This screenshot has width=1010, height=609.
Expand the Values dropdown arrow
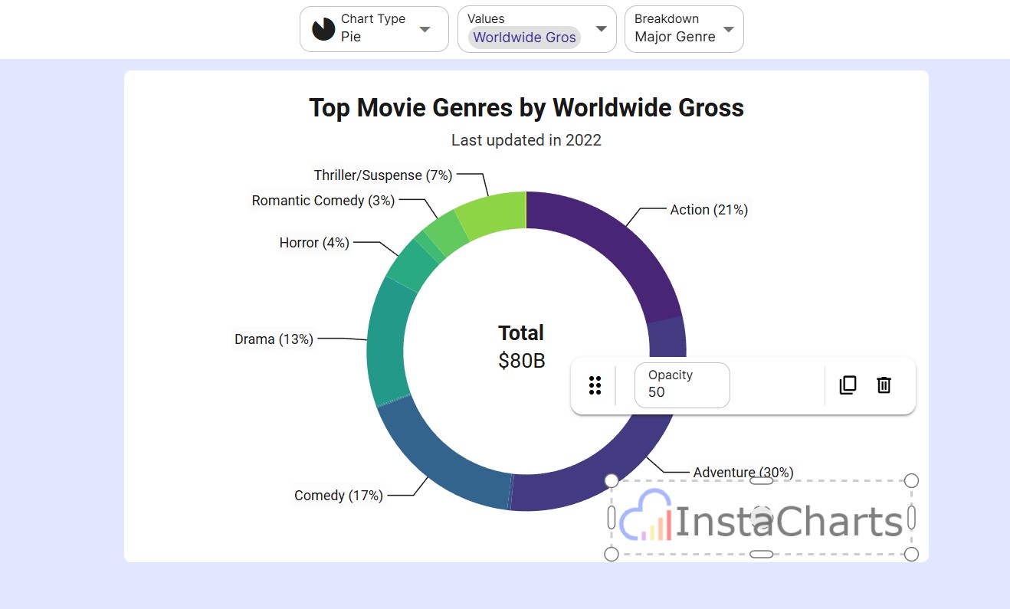601,29
